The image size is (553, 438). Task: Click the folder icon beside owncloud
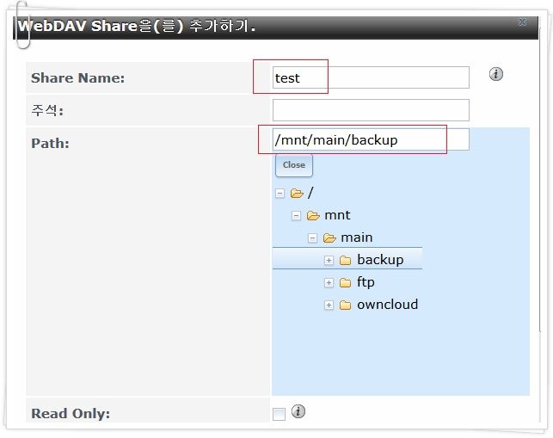coord(345,305)
